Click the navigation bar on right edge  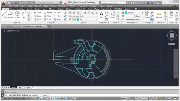click(176, 64)
